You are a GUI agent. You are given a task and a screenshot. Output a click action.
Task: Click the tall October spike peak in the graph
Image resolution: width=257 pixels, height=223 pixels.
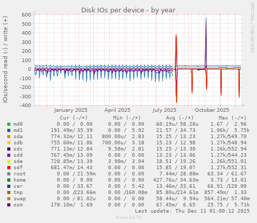click(206, 18)
